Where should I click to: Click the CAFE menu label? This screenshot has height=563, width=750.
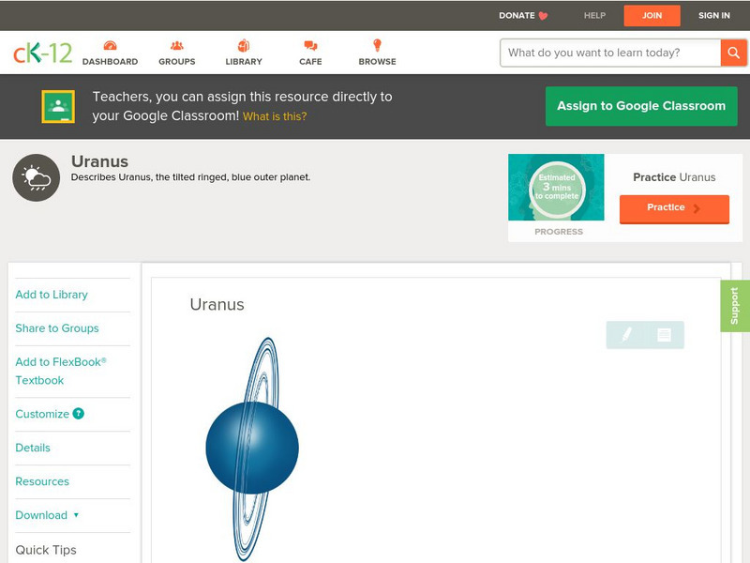coord(310,62)
